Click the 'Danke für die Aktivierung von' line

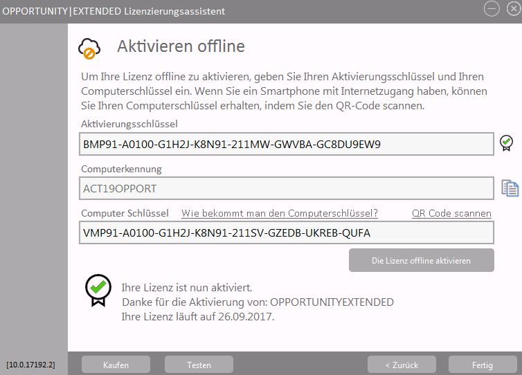coord(258,302)
